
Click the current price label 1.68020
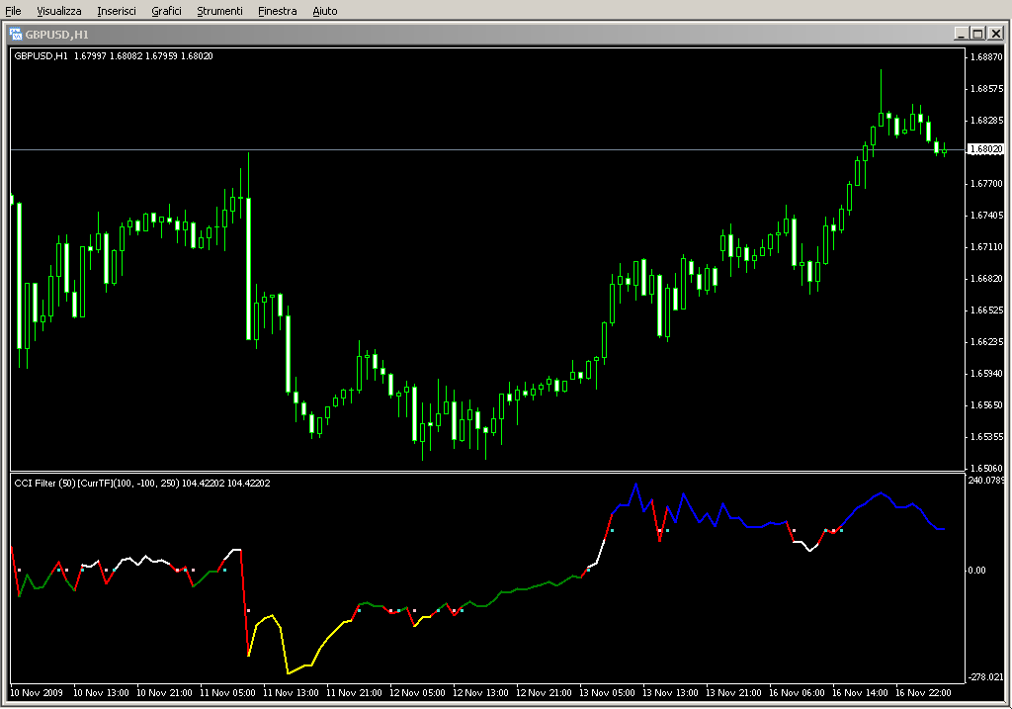click(x=985, y=149)
